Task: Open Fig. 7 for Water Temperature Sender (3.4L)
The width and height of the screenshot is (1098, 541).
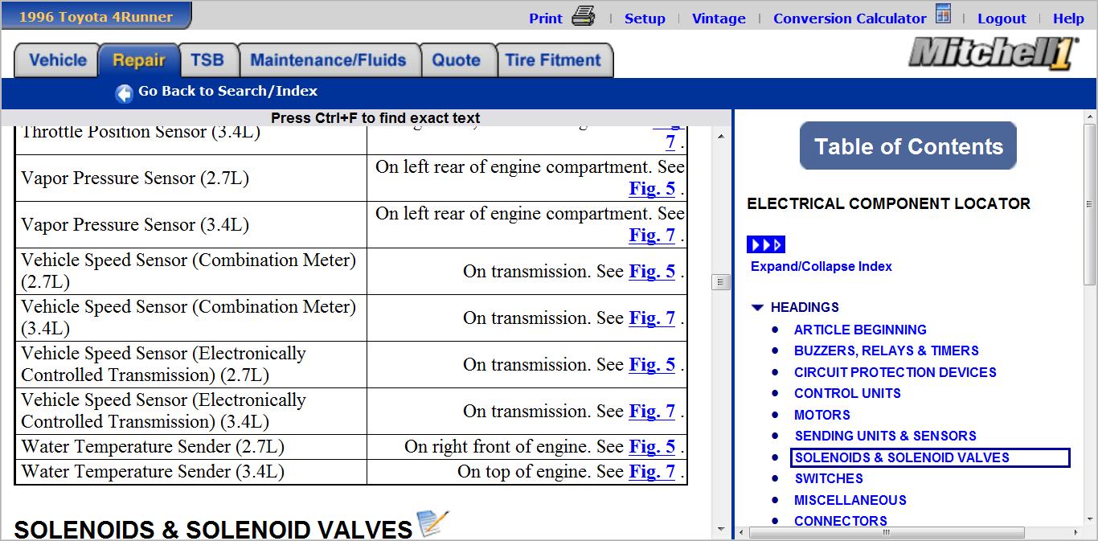Action: (x=652, y=472)
